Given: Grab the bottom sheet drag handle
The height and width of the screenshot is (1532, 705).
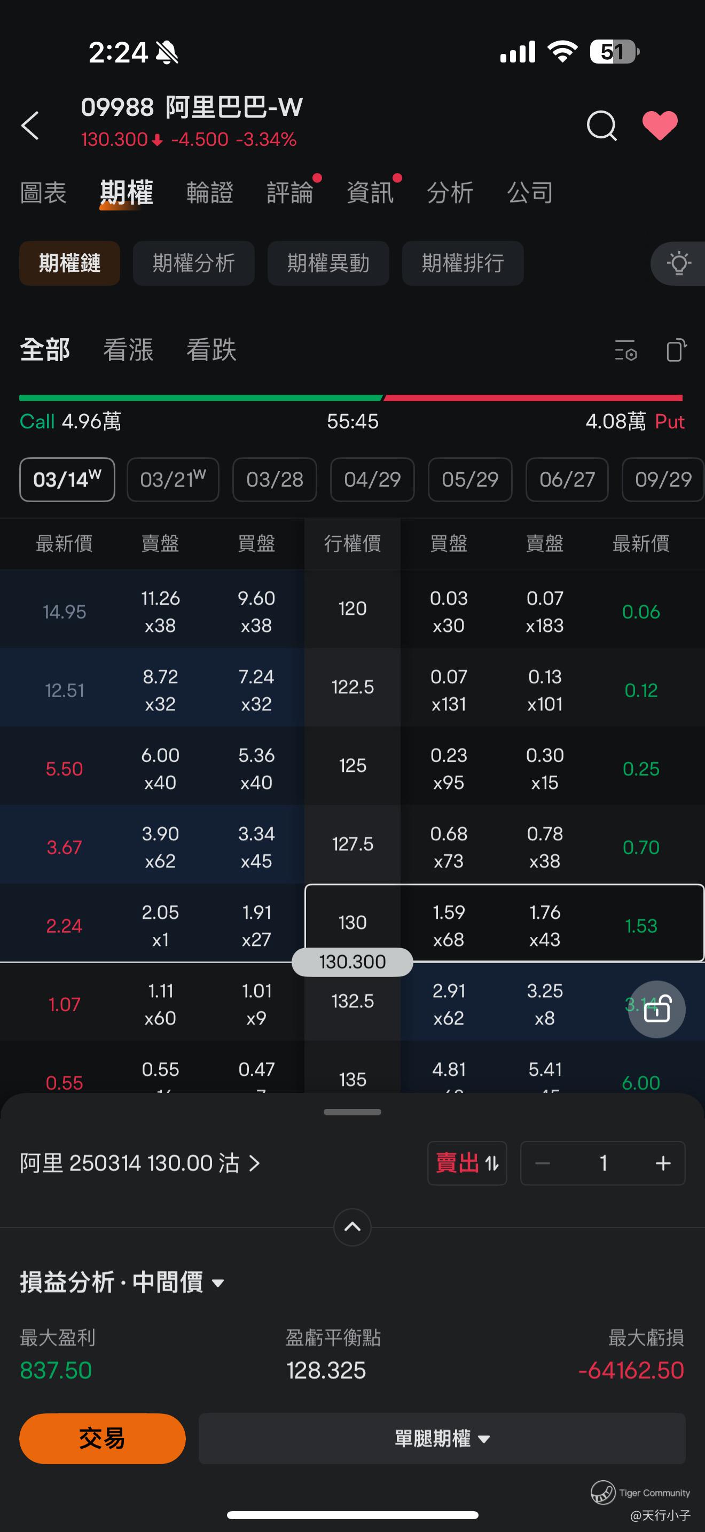Looking at the screenshot, I should tap(352, 1112).
